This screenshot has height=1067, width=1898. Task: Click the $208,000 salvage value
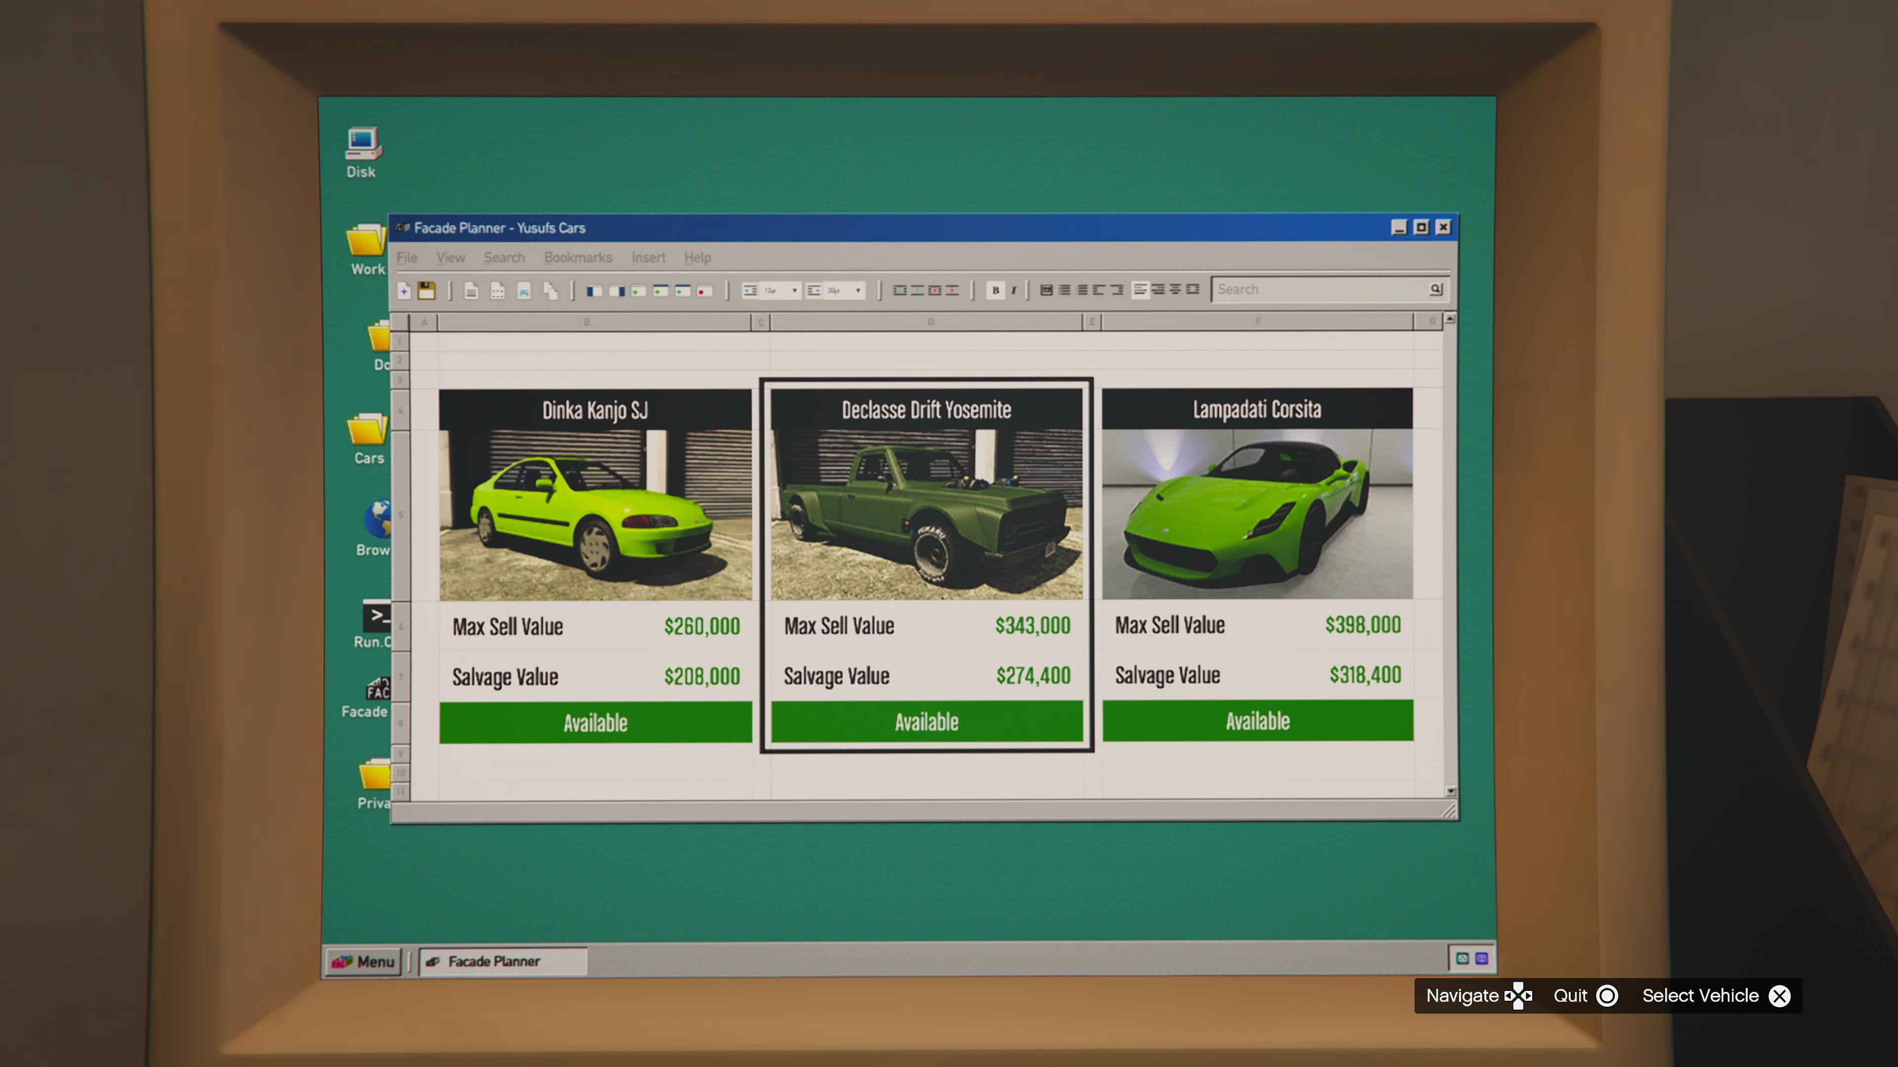702,677
